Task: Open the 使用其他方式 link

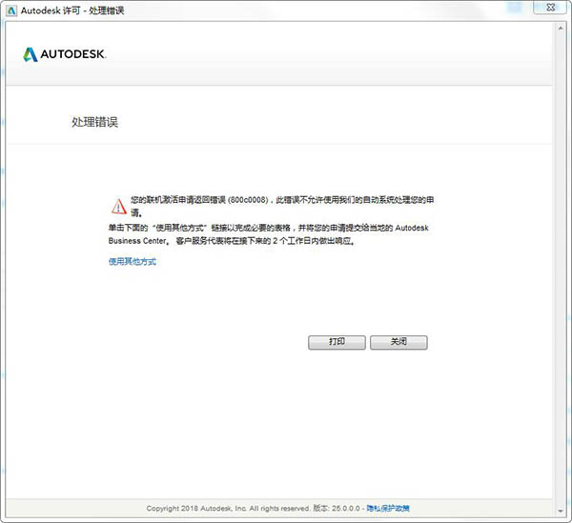Action: point(133,261)
